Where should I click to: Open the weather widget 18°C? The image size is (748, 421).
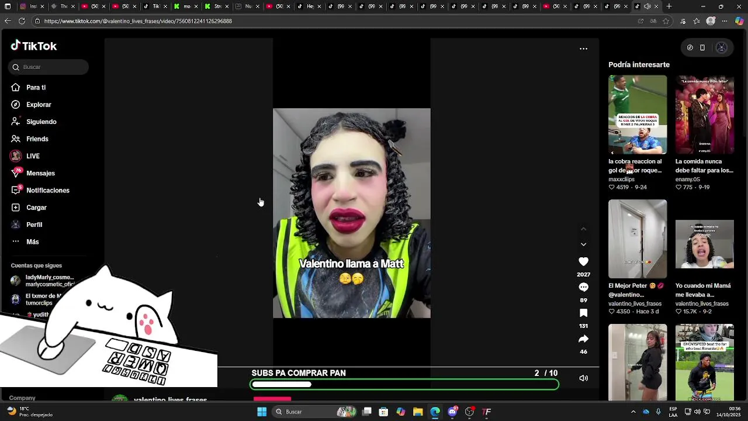(28, 412)
